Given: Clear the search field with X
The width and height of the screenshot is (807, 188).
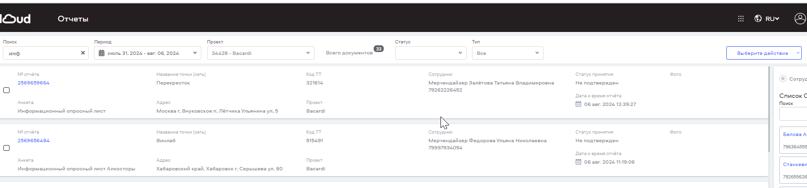Looking at the screenshot, I should tap(83, 53).
